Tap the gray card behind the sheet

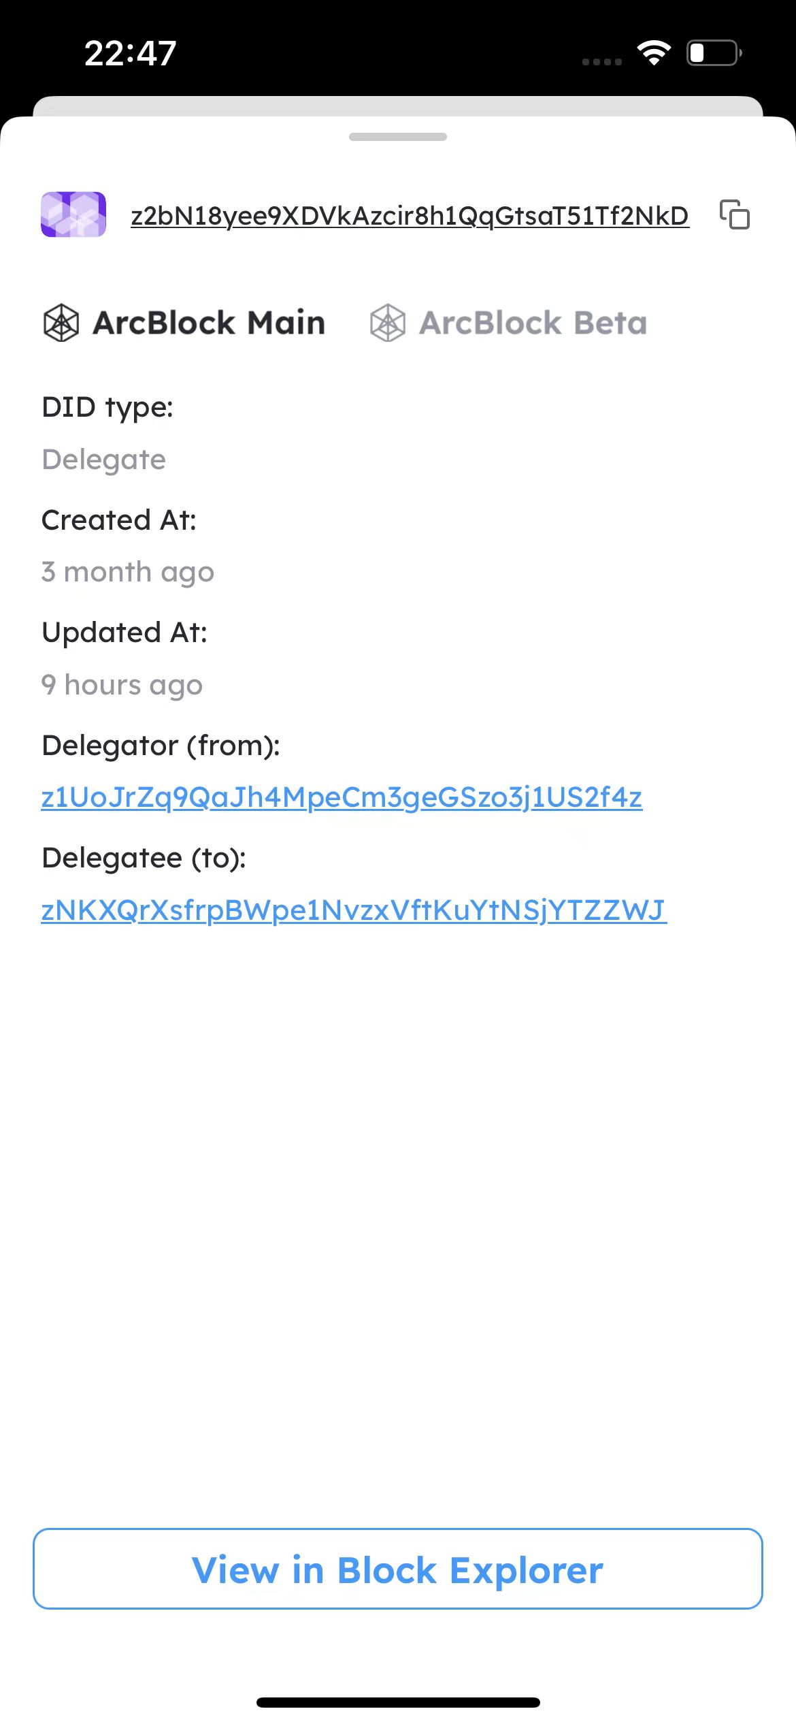(x=398, y=106)
